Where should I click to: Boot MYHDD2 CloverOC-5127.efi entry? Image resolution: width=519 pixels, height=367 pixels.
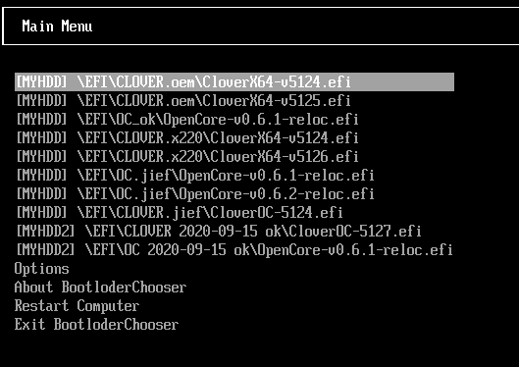coord(219,231)
